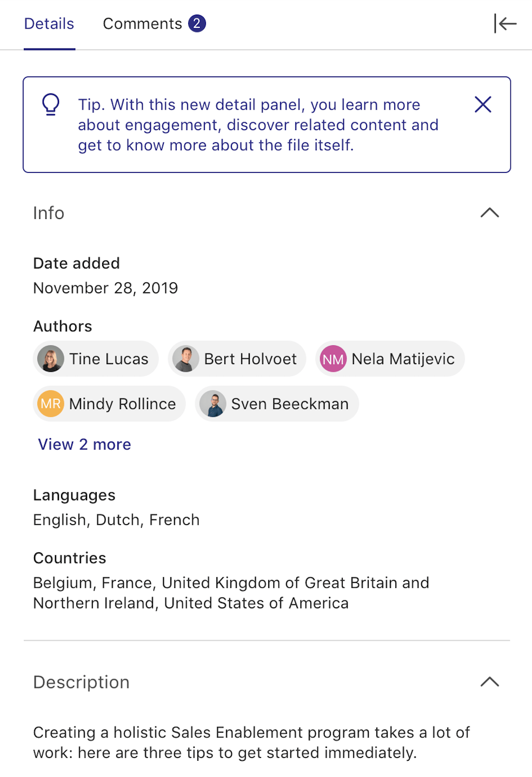The width and height of the screenshot is (532, 777).
Task: Click the View 2 more link
Action: (x=84, y=444)
